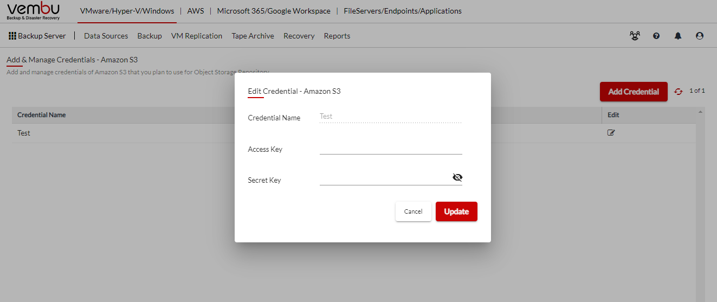717x302 pixels.
Task: Open the Tape Archive menu
Action: (x=253, y=36)
